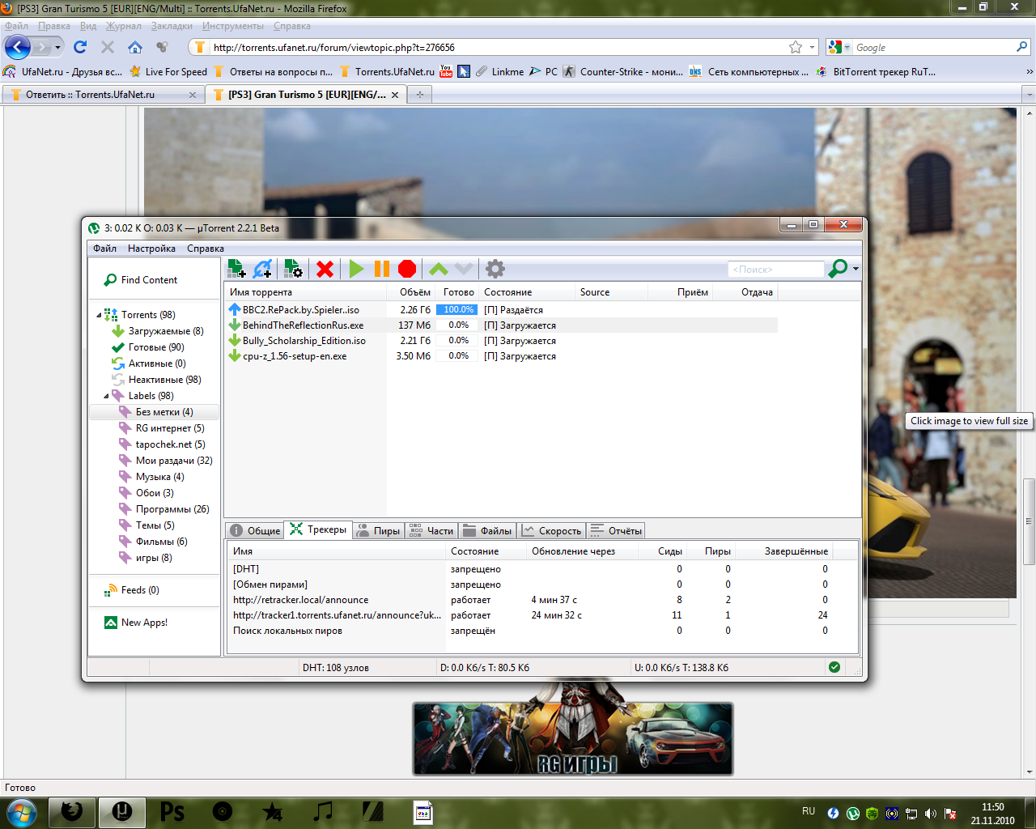The image size is (1036, 829).
Task: Open the Настройка menu in uTorrent
Action: coord(151,249)
